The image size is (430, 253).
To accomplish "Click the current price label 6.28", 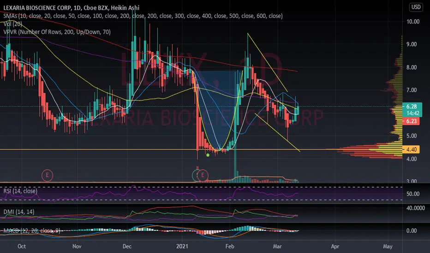I will tap(412, 106).
